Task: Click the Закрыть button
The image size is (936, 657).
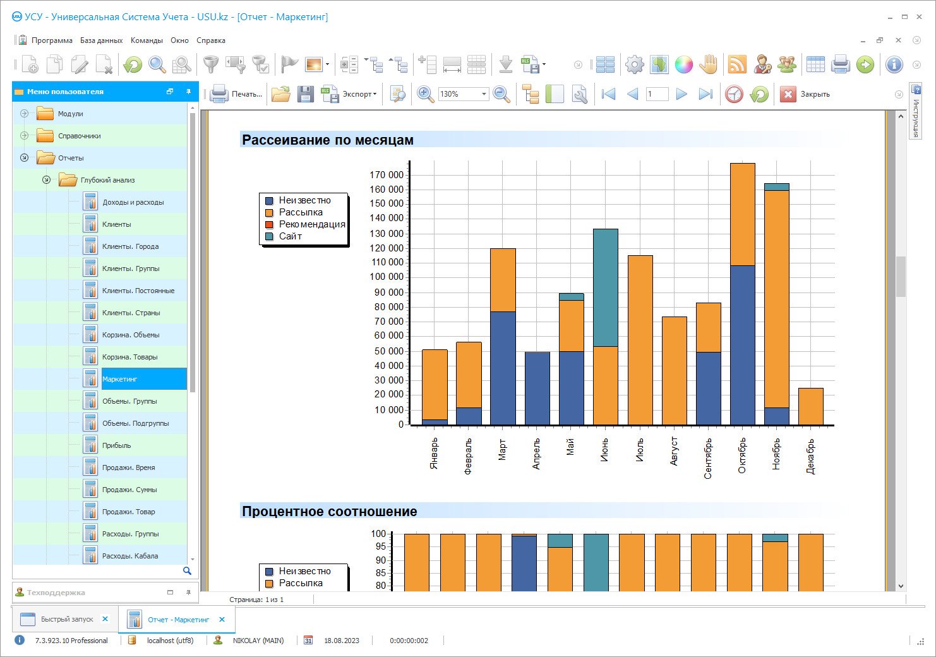Action: click(x=807, y=94)
